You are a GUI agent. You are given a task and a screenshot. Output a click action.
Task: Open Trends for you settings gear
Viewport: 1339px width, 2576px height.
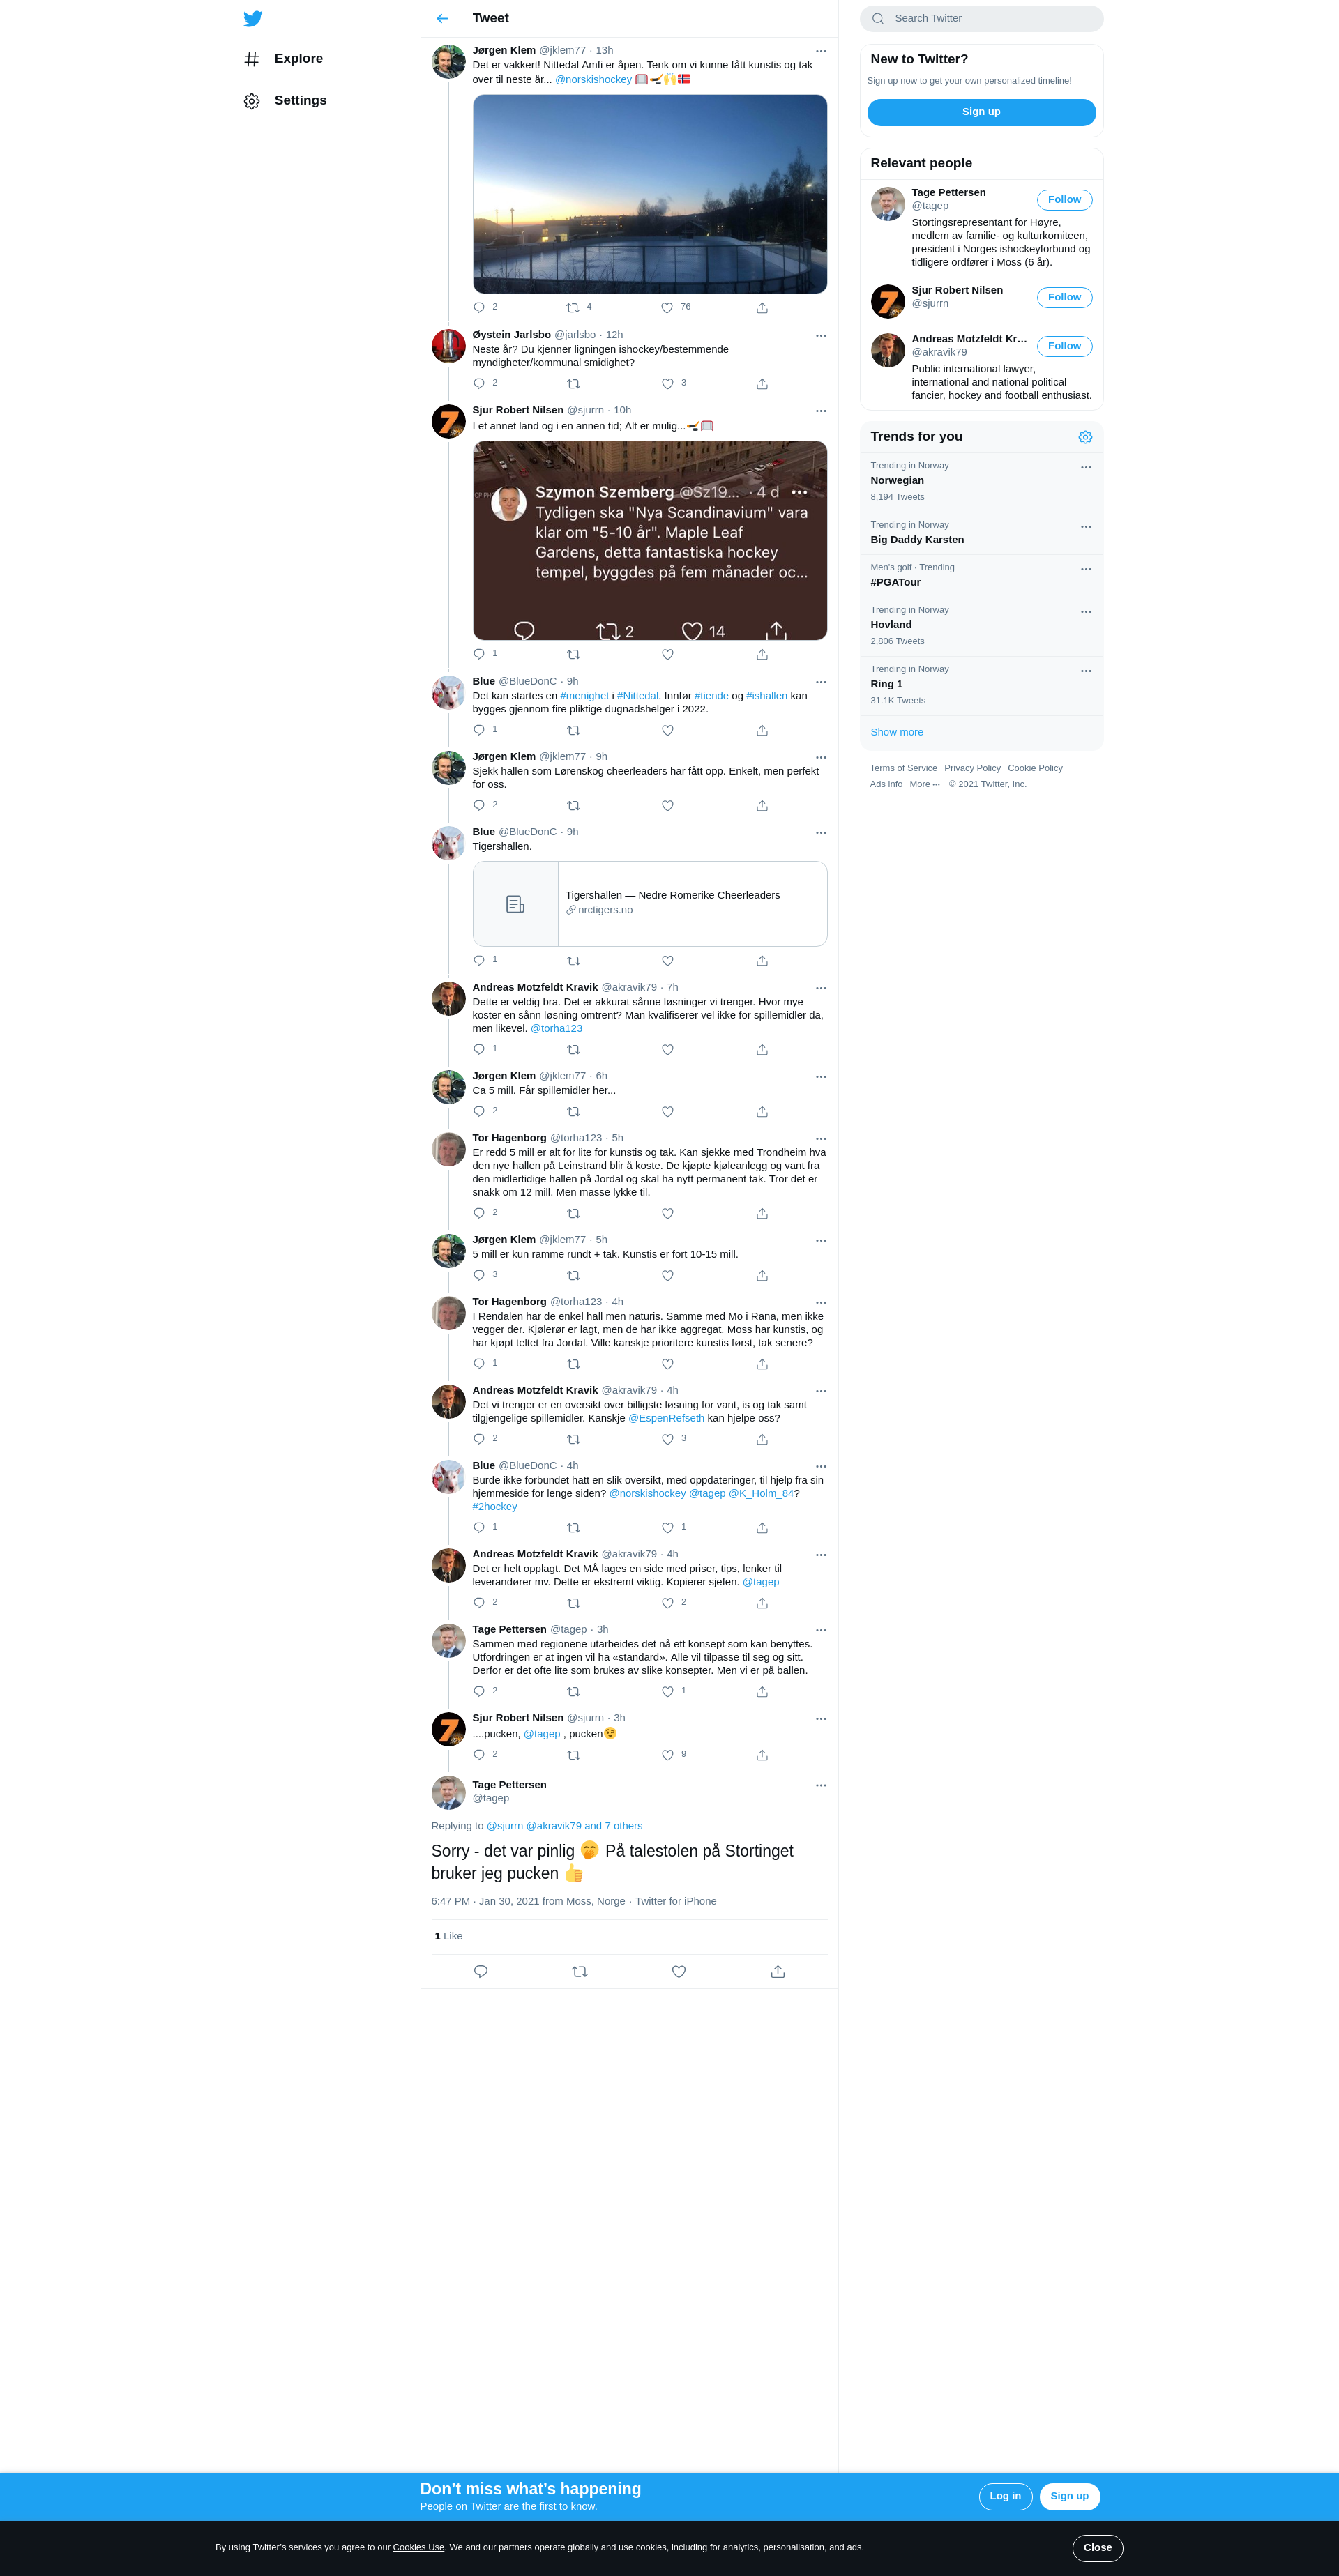pyautogui.click(x=1085, y=437)
